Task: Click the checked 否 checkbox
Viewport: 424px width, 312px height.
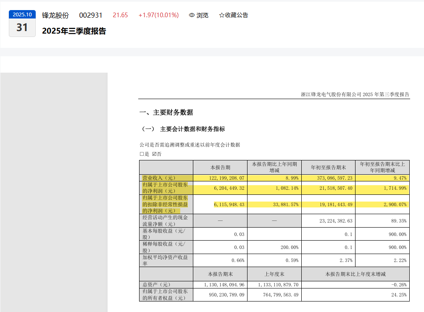Action: tap(154, 154)
